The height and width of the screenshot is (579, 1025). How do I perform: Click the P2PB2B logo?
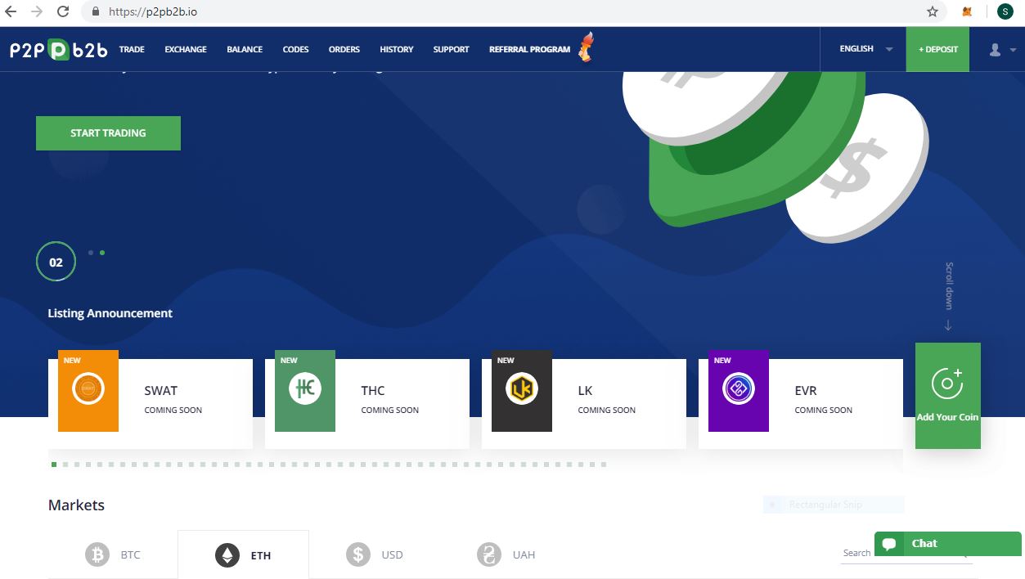point(59,50)
